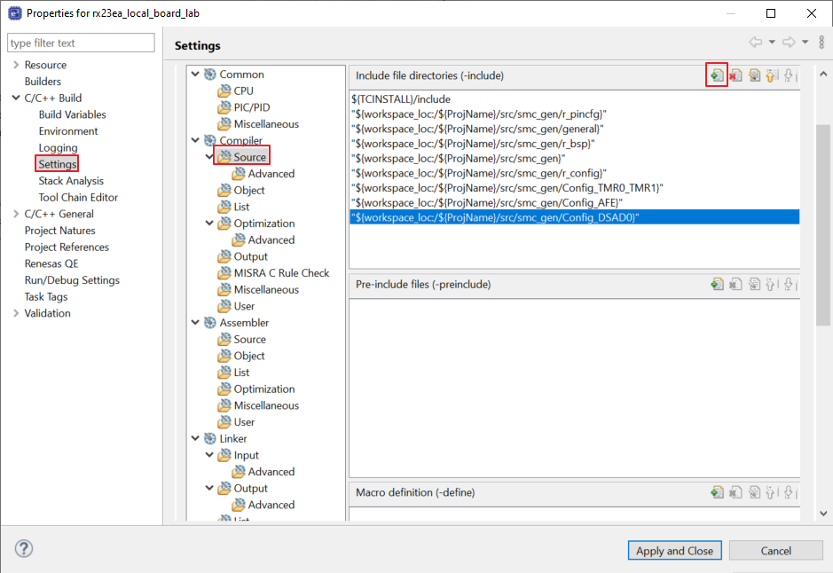Viewport: 833px width, 573px height.
Task: Select the Config_DSAD0 include path
Action: 574,217
